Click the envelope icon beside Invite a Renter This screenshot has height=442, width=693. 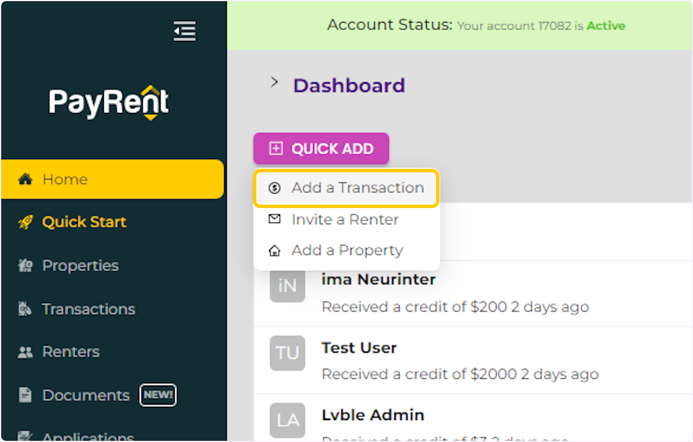tap(274, 219)
